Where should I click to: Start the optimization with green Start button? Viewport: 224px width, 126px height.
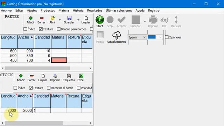99,21
